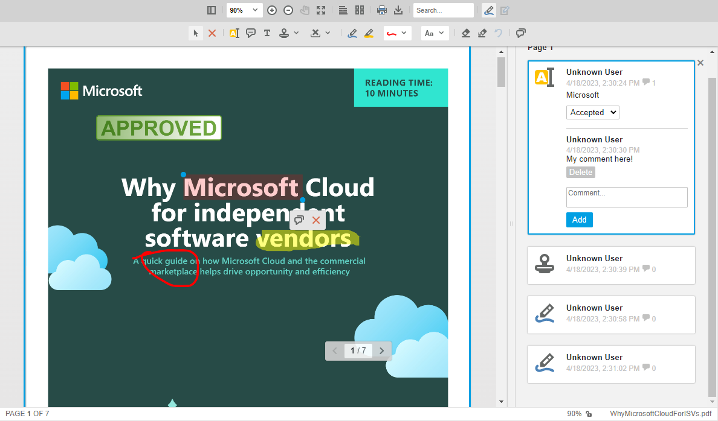This screenshot has width=718, height=421.
Task: Expand the stamp options dropdown
Action: [296, 33]
